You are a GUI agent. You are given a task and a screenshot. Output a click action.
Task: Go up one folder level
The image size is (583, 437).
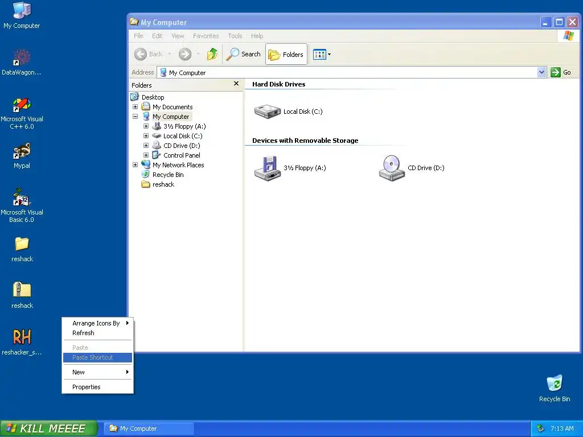[x=212, y=54]
